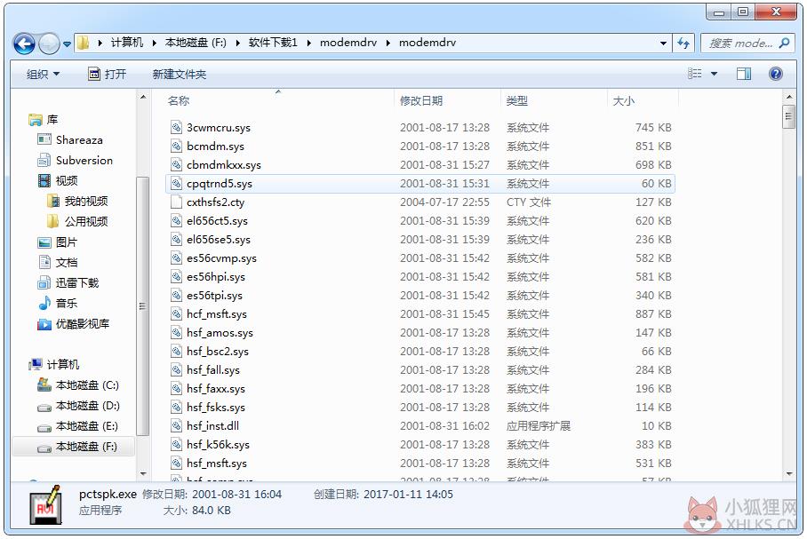Select file name el656se5.sys
Viewport: 807px width, 539px height.
219,240
